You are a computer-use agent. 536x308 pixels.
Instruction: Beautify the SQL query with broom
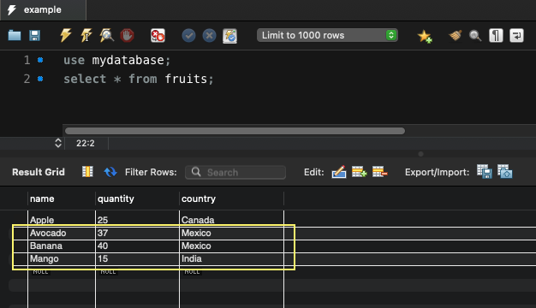[x=456, y=35]
